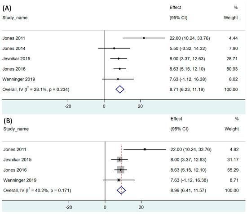Select the Study_name header in panel A
Screen dimensions: 247x214
15,18
